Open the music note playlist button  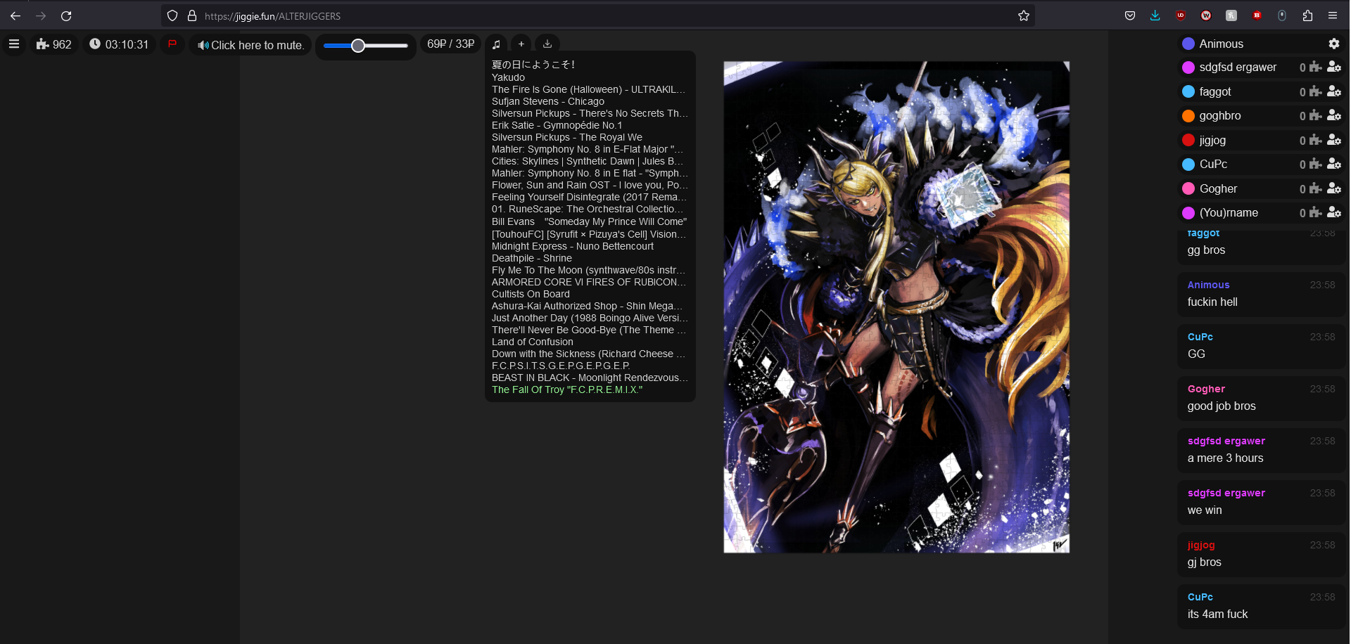point(496,44)
